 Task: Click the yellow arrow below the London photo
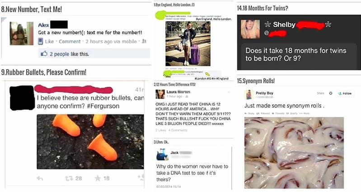(207, 74)
